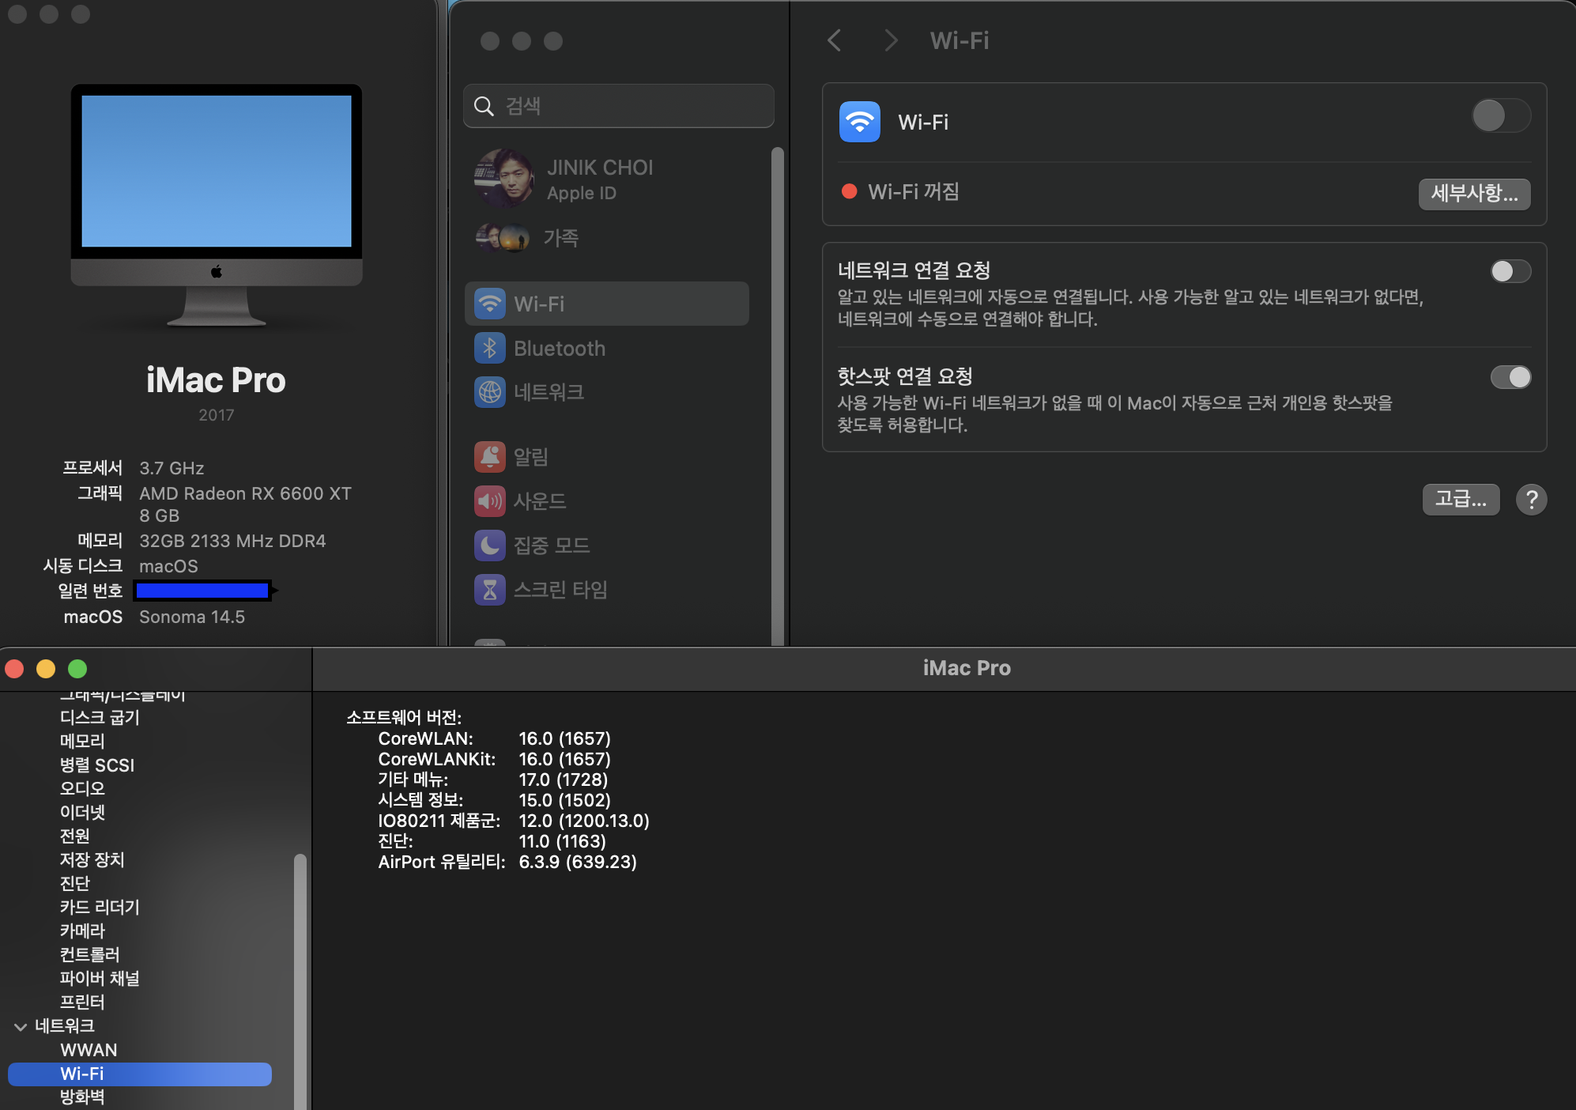Select 카드 리더기 tree item
1576x1110 pixels.
[x=100, y=907]
